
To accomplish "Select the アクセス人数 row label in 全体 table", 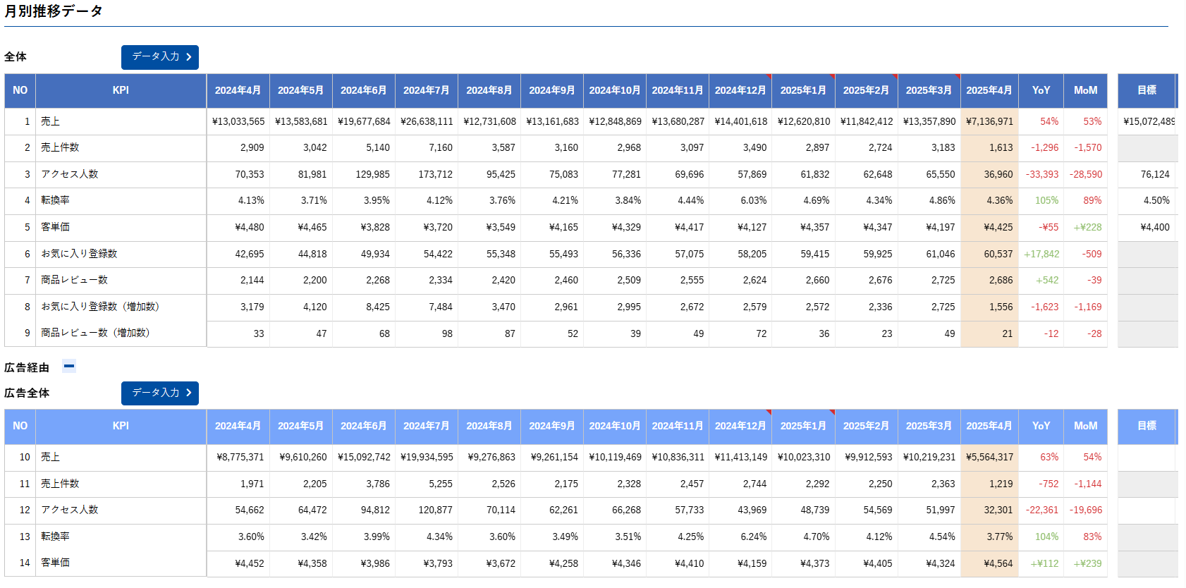I will pos(70,174).
